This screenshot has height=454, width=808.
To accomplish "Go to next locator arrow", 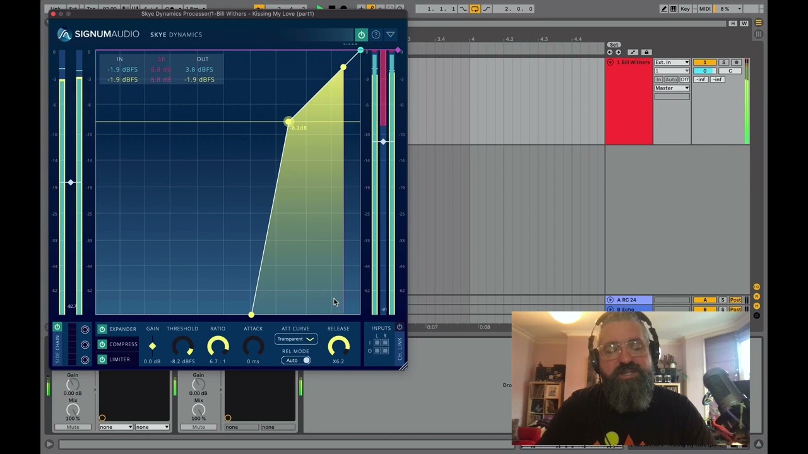I will (618, 52).
